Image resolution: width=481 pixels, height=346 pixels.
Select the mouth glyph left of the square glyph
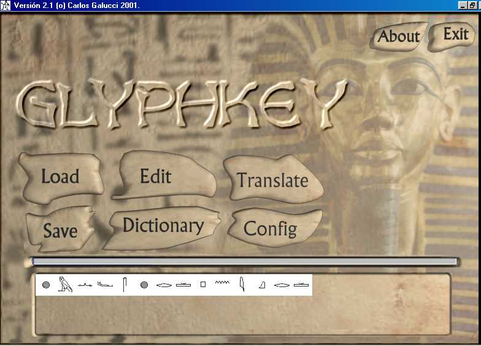point(164,285)
